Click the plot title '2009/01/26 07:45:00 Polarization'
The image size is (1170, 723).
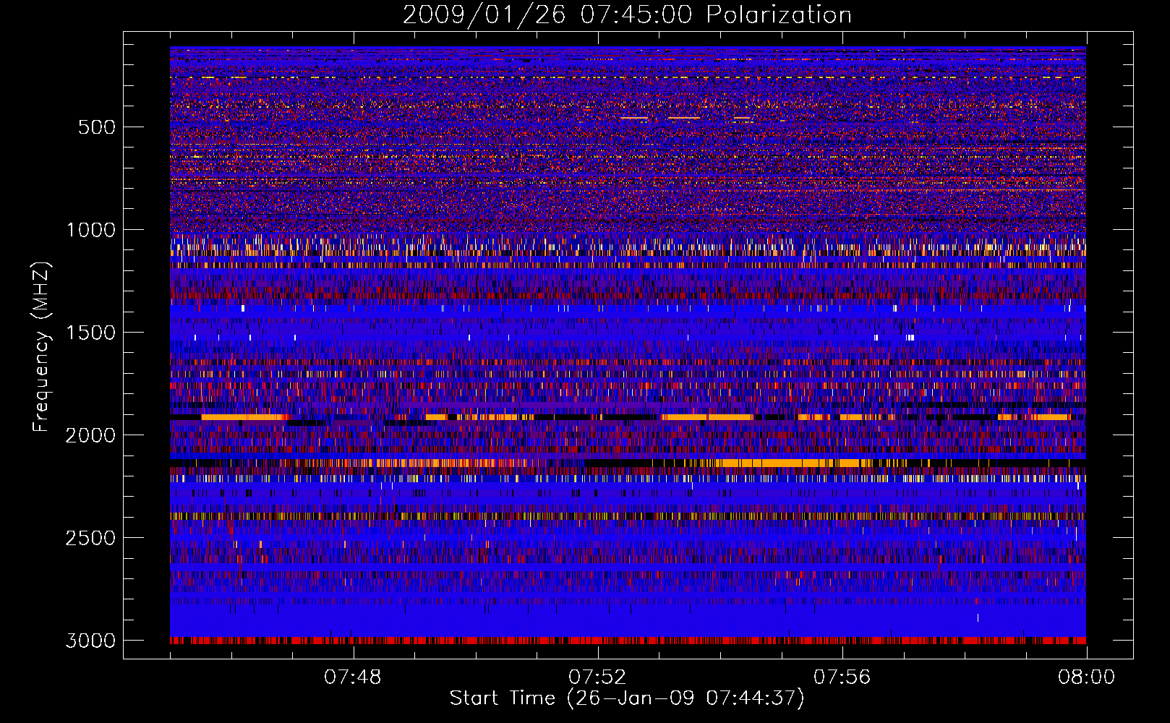pyautogui.click(x=627, y=15)
